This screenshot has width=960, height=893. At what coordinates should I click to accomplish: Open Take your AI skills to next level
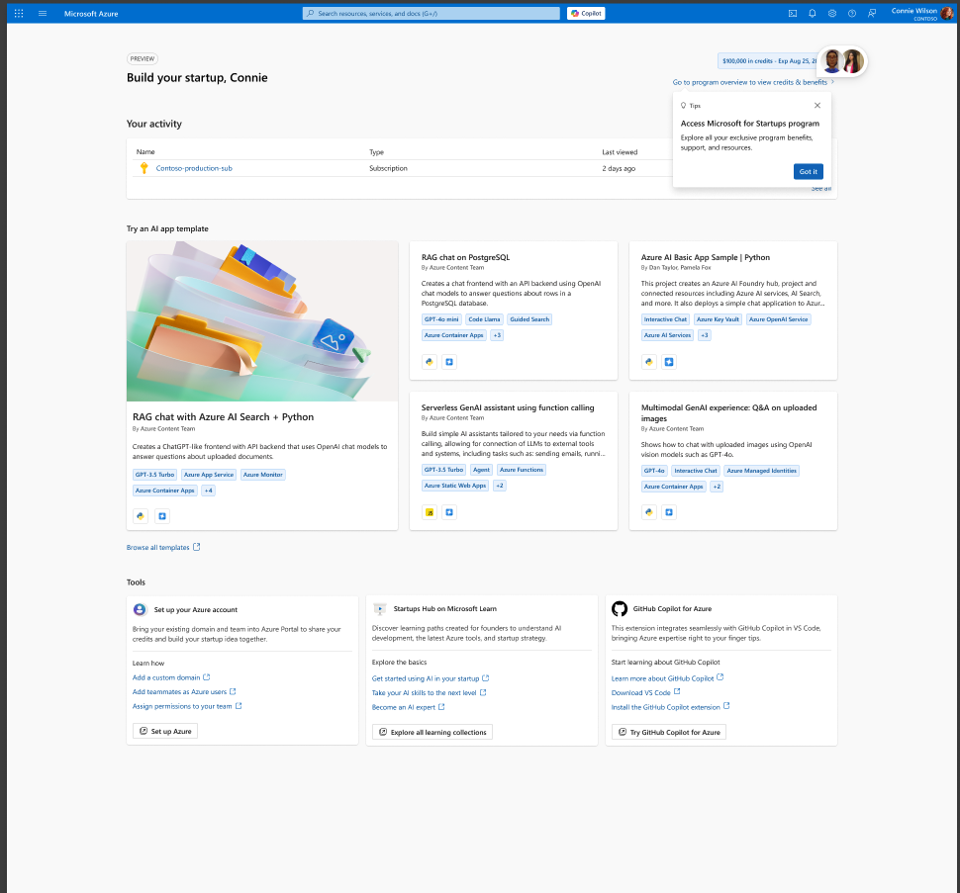coord(430,693)
